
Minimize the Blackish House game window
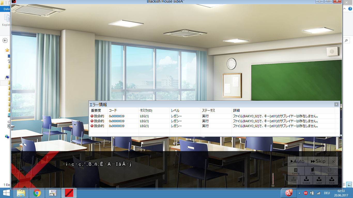click(320, 1)
